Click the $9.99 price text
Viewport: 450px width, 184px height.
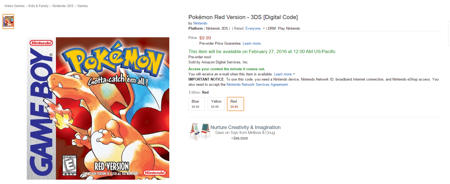click(205, 38)
